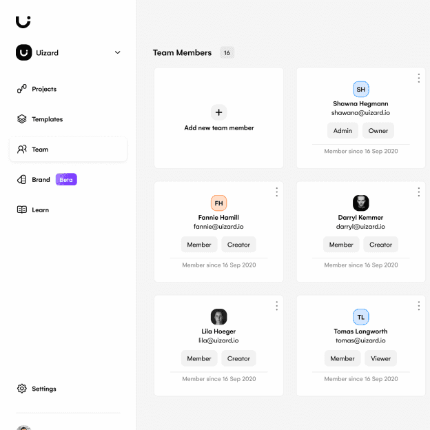This screenshot has width=430, height=430.
Task: Click email lila@uizard.io
Action: click(218, 340)
